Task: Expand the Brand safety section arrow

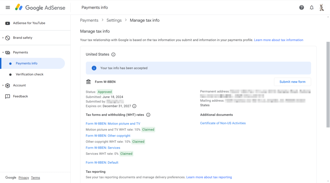Action: (x=3, y=38)
